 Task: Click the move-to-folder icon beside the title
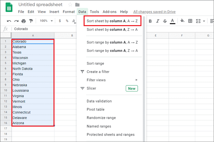point(77,5)
